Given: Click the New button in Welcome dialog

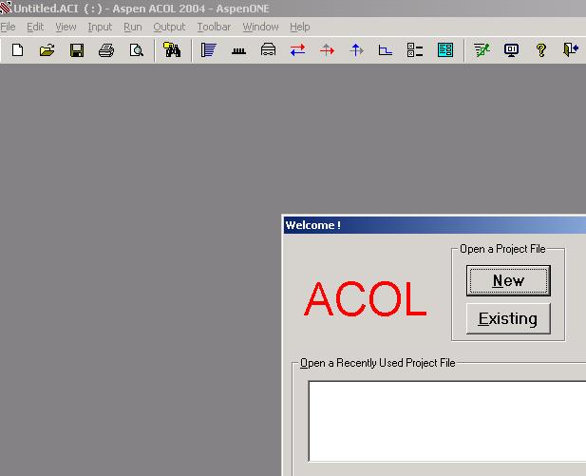Looking at the screenshot, I should (x=508, y=280).
